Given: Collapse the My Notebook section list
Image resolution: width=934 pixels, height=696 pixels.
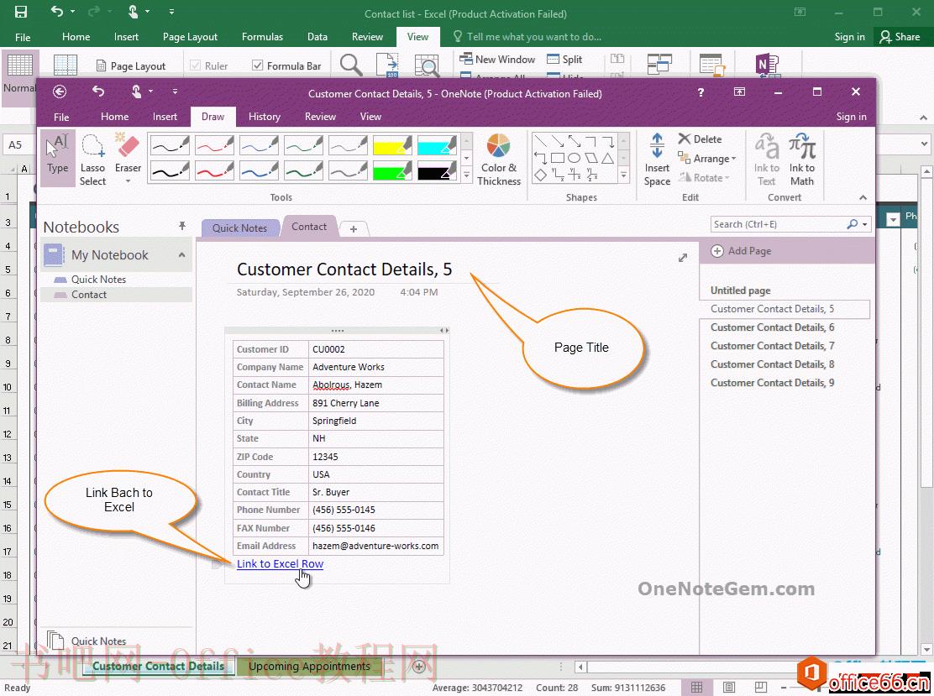Looking at the screenshot, I should pyautogui.click(x=181, y=255).
